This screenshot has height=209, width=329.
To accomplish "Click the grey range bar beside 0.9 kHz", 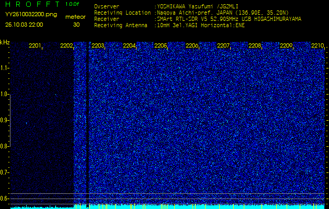I will point(10,121).
